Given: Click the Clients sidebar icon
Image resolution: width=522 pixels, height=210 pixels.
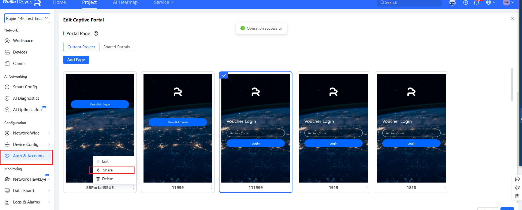Looking at the screenshot, I should point(7,64).
